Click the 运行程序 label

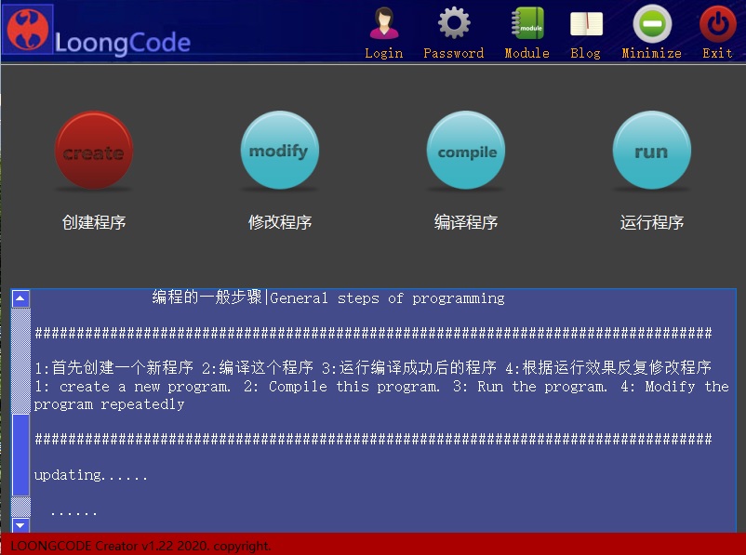[652, 222]
